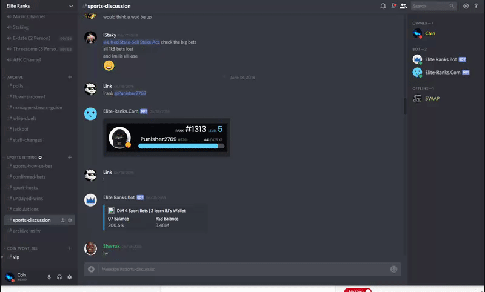Select the sports-discussion channel
The height and width of the screenshot is (292, 485).
[x=39, y=220]
